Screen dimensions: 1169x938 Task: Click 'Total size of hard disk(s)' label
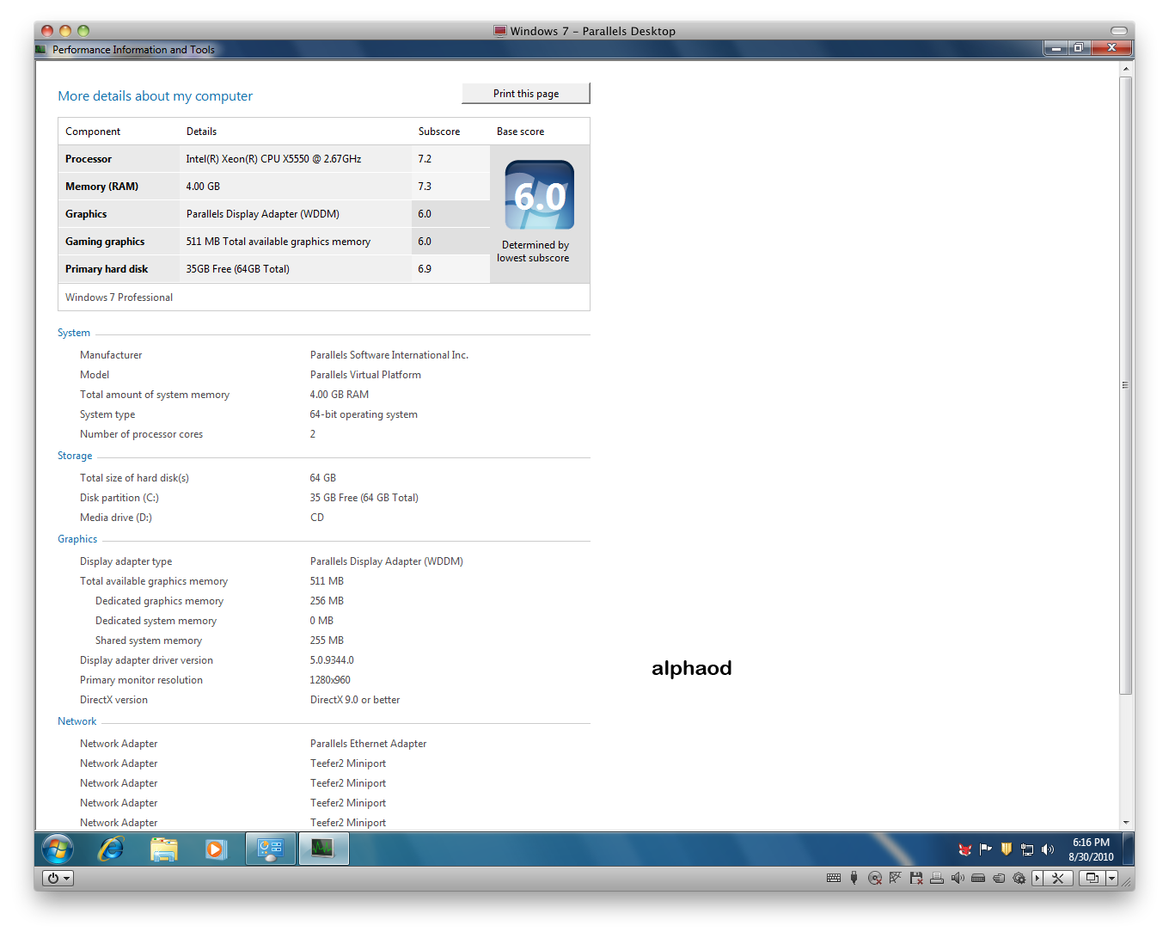click(134, 478)
